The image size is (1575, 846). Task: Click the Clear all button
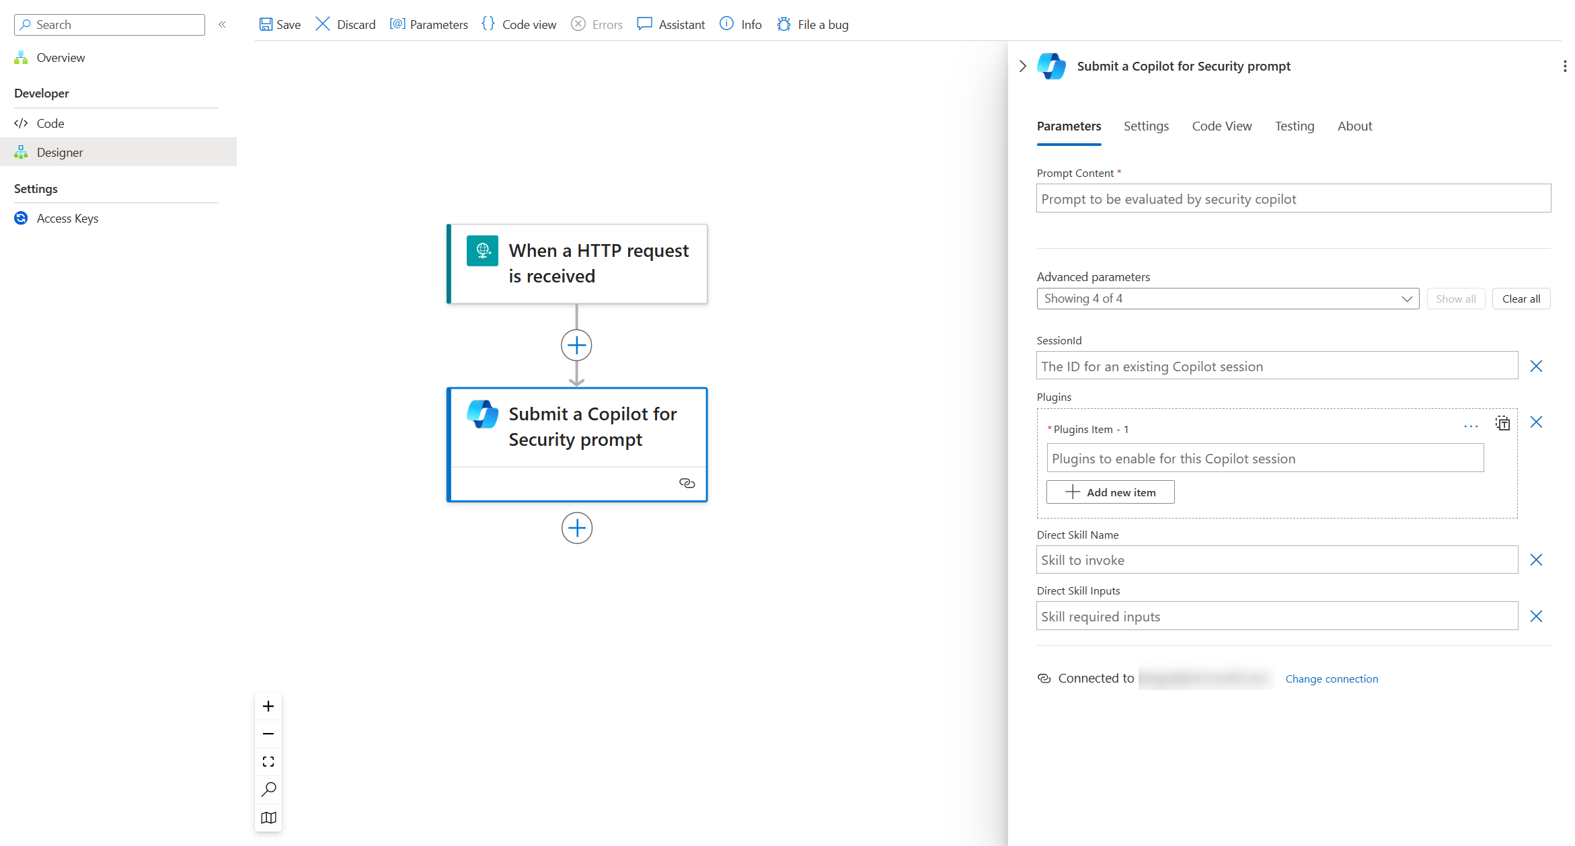[x=1521, y=299]
